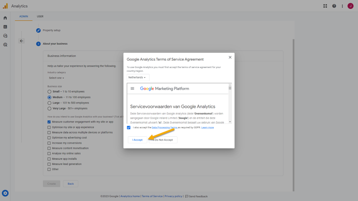Click the back arrow beside setup steps
Screen dimensions: 358x201
point(21,41)
